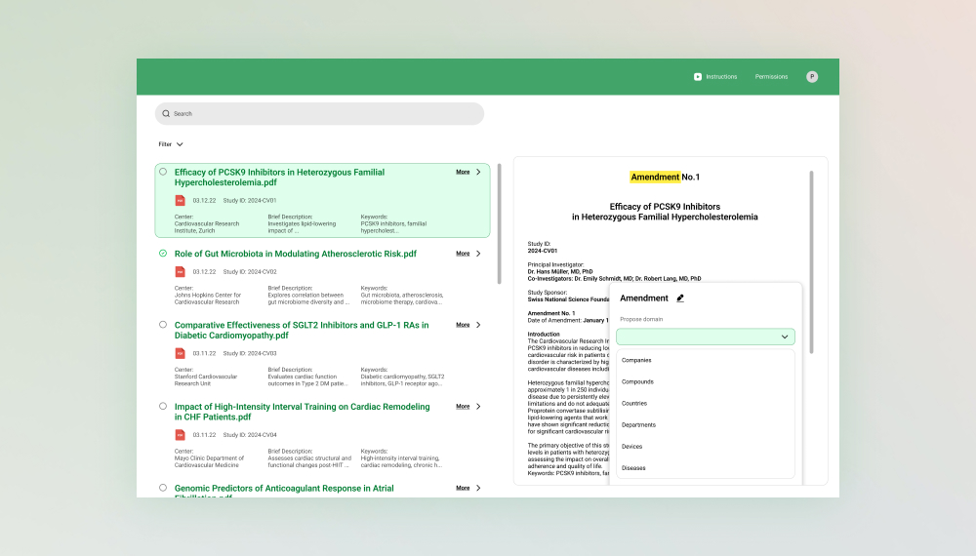Click More link for SGLT2 Inhibitors file

(463, 325)
